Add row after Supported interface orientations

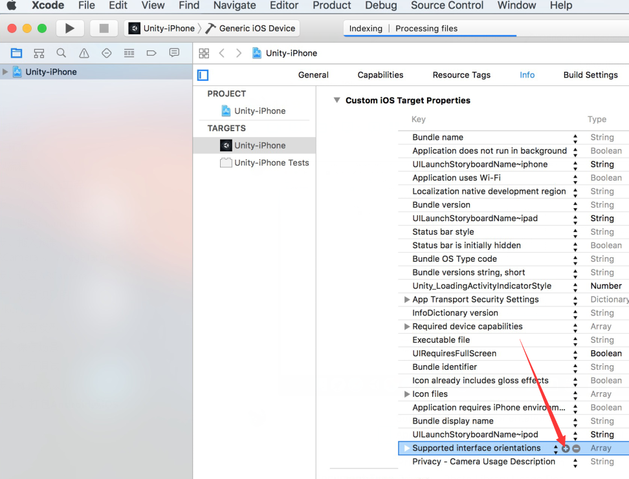(x=566, y=449)
